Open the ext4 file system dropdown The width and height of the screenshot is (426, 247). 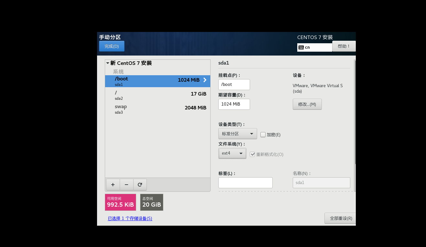pyautogui.click(x=232, y=153)
